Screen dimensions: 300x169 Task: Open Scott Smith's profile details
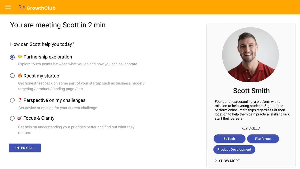(x=251, y=91)
